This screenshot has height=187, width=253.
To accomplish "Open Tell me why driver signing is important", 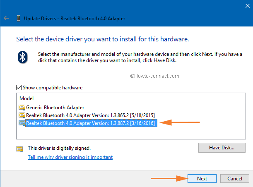I will coord(70,157).
